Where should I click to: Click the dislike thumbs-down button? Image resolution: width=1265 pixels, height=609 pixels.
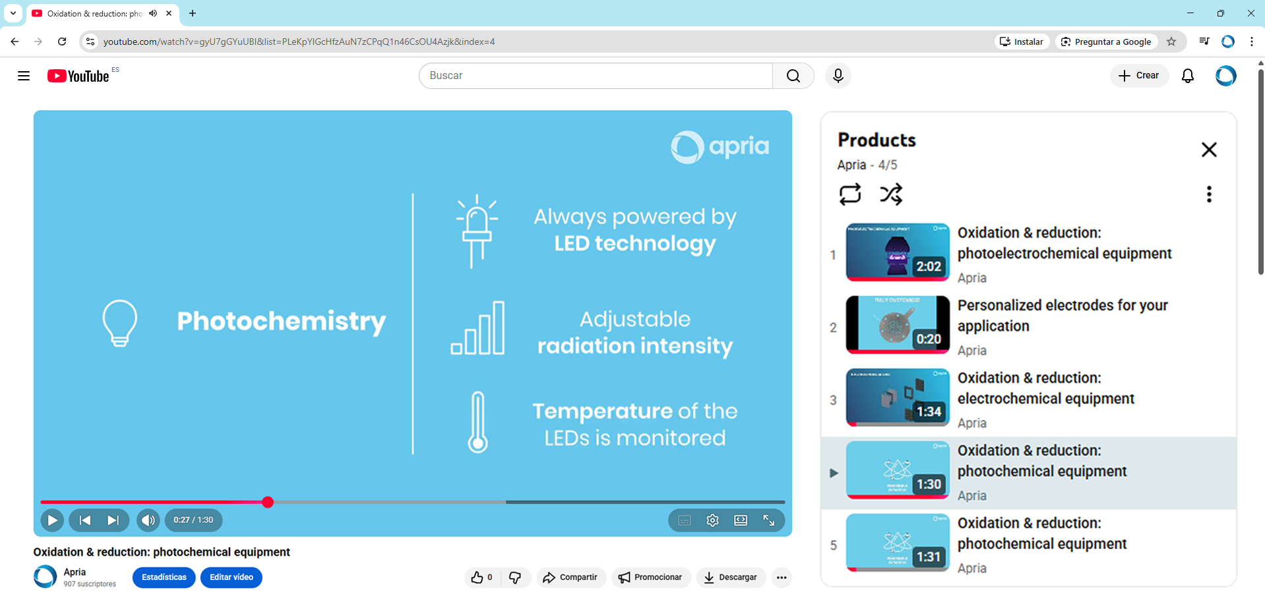pos(515,577)
